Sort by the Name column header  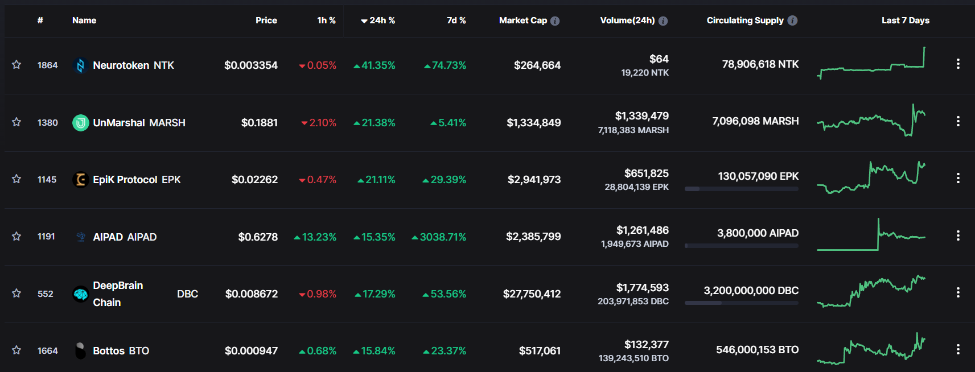click(84, 20)
